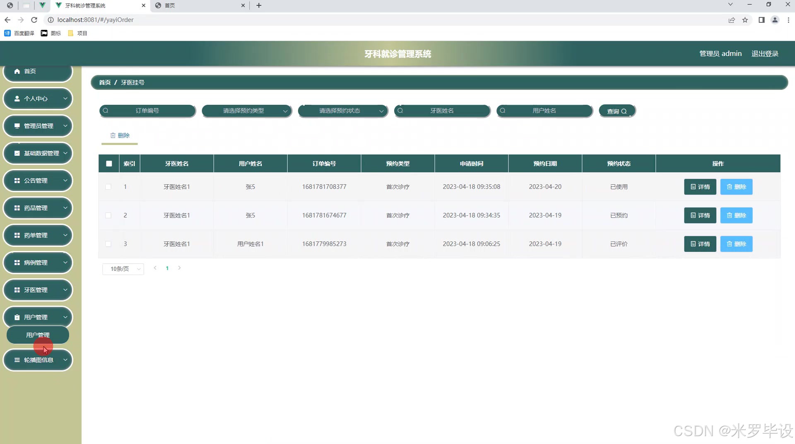795x444 pixels.
Task: Open browser share icon in address bar
Action: tap(732, 20)
